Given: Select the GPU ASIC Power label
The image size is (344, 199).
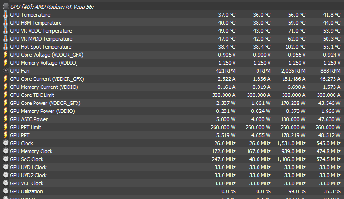Looking at the screenshot, I should [29, 119].
